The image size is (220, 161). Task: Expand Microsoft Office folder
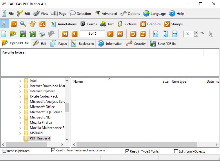pos(20,107)
